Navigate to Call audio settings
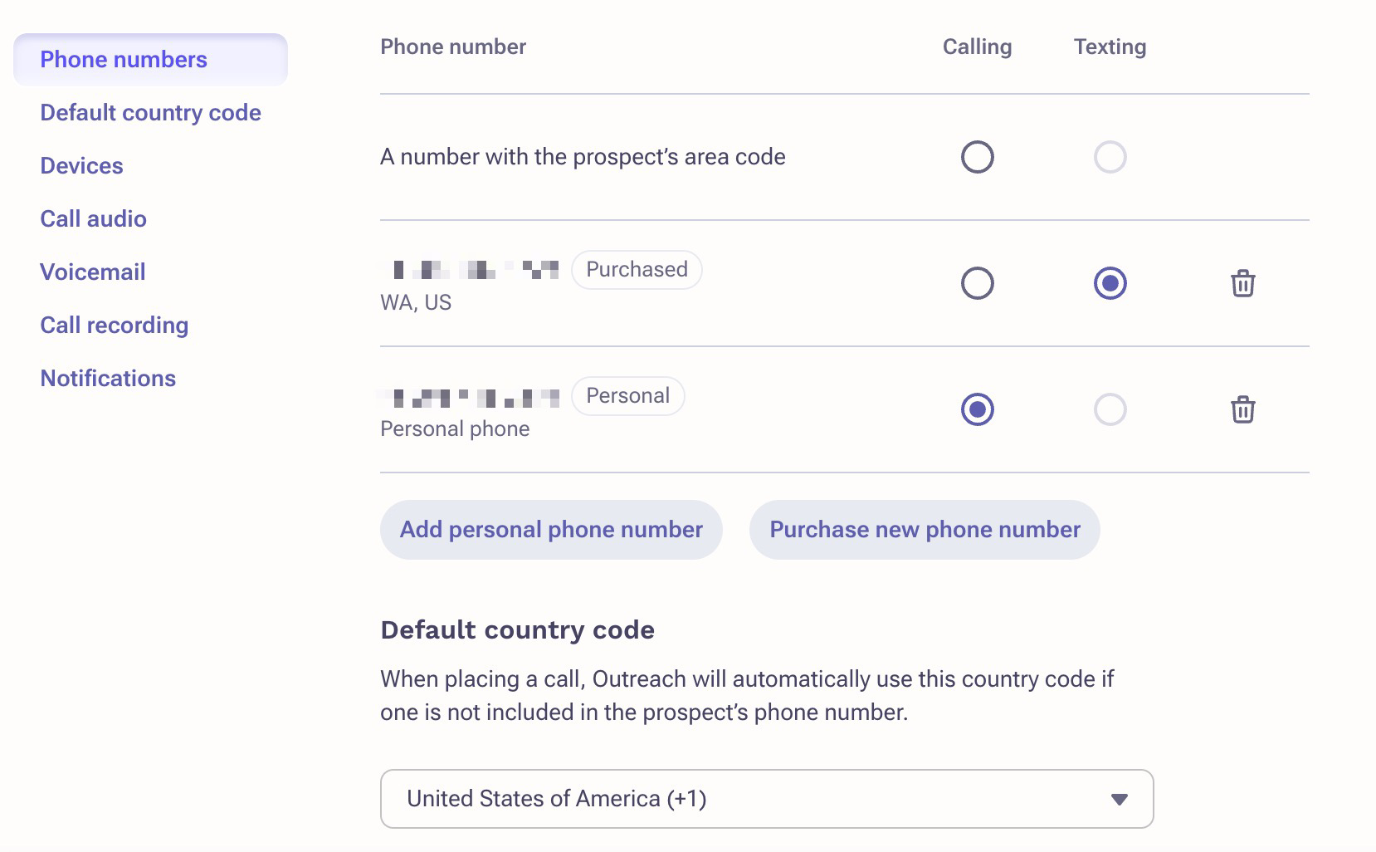Image resolution: width=1376 pixels, height=852 pixels. click(x=93, y=219)
